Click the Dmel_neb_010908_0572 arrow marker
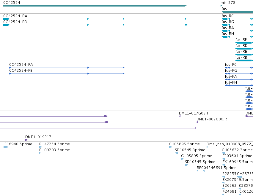The width and height of the screenshot is (253, 196). click(207, 147)
